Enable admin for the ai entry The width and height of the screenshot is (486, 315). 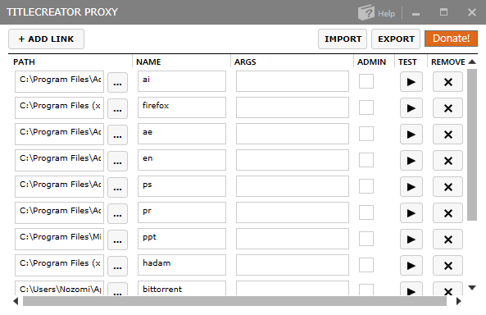366,81
